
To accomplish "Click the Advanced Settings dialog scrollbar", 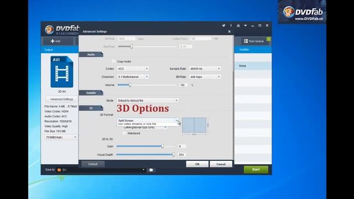I will [233, 115].
